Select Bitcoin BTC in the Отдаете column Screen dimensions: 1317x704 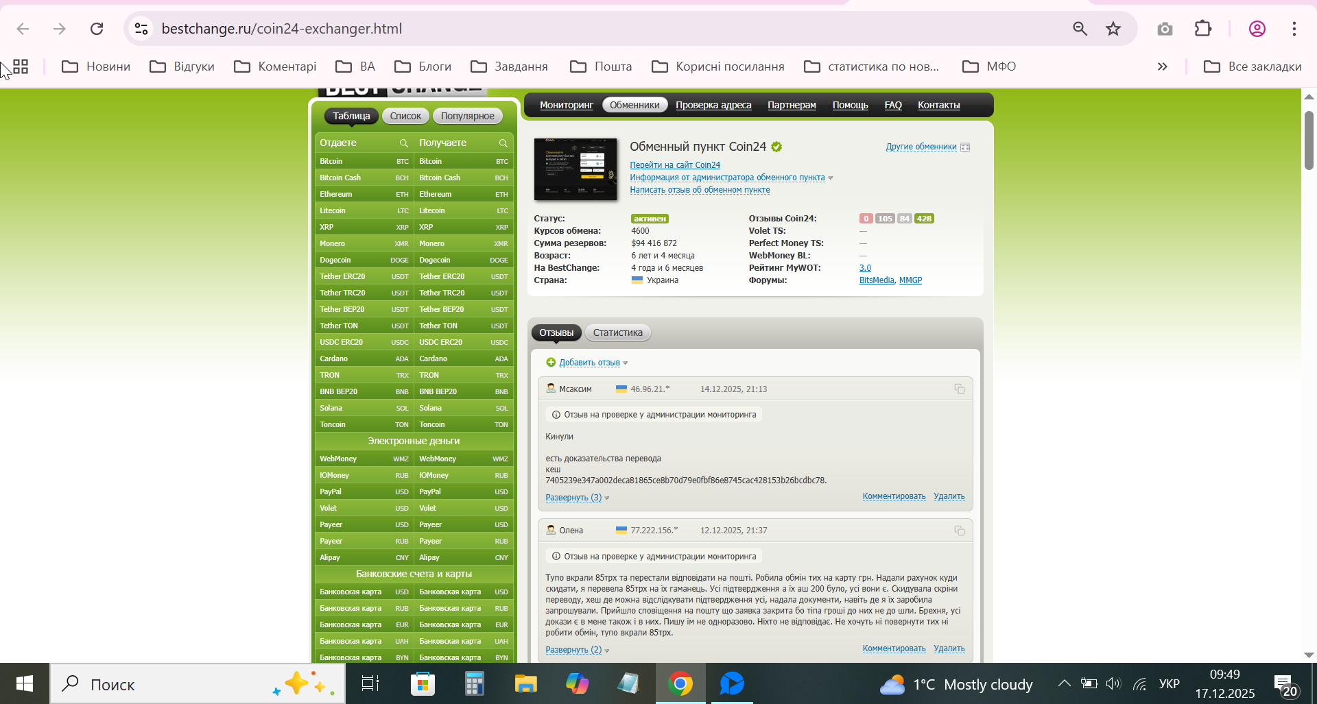tap(364, 161)
